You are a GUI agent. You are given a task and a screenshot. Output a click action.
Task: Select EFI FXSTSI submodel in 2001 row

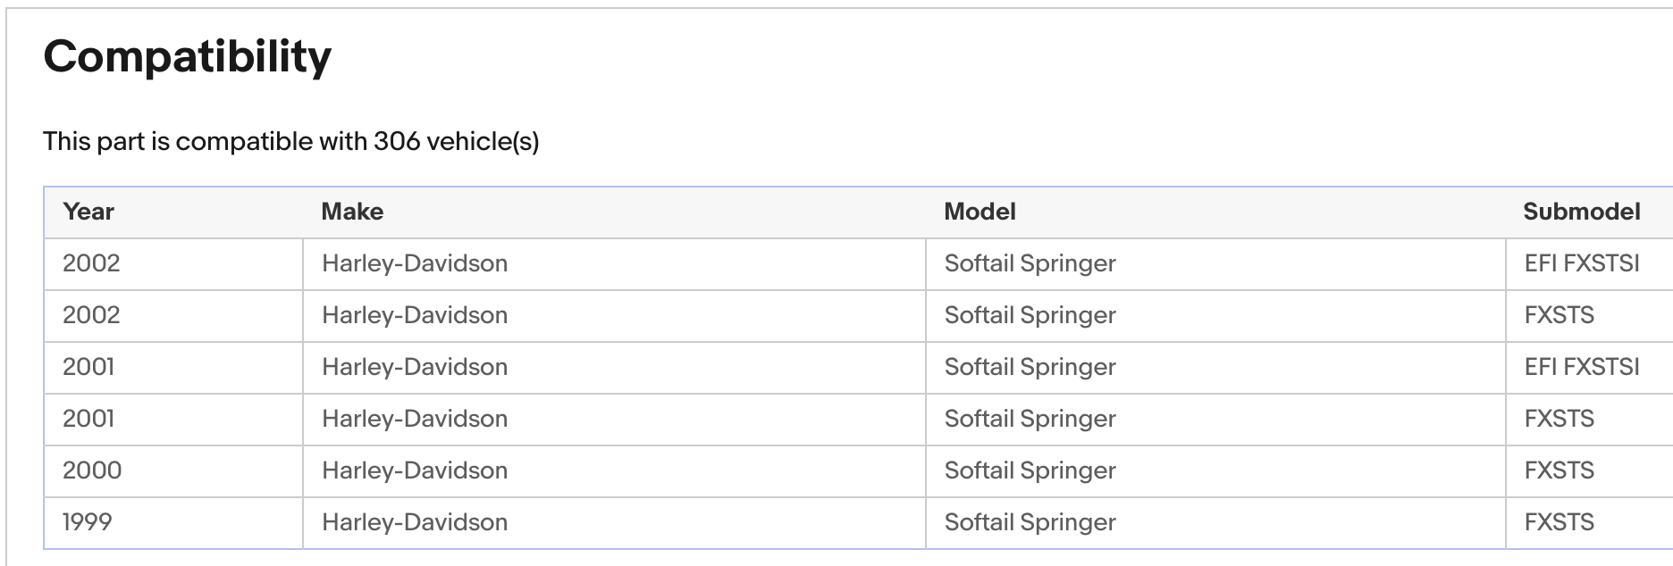[1581, 367]
